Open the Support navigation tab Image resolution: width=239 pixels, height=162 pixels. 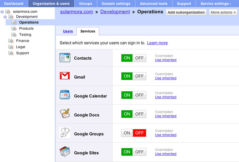[184, 4]
